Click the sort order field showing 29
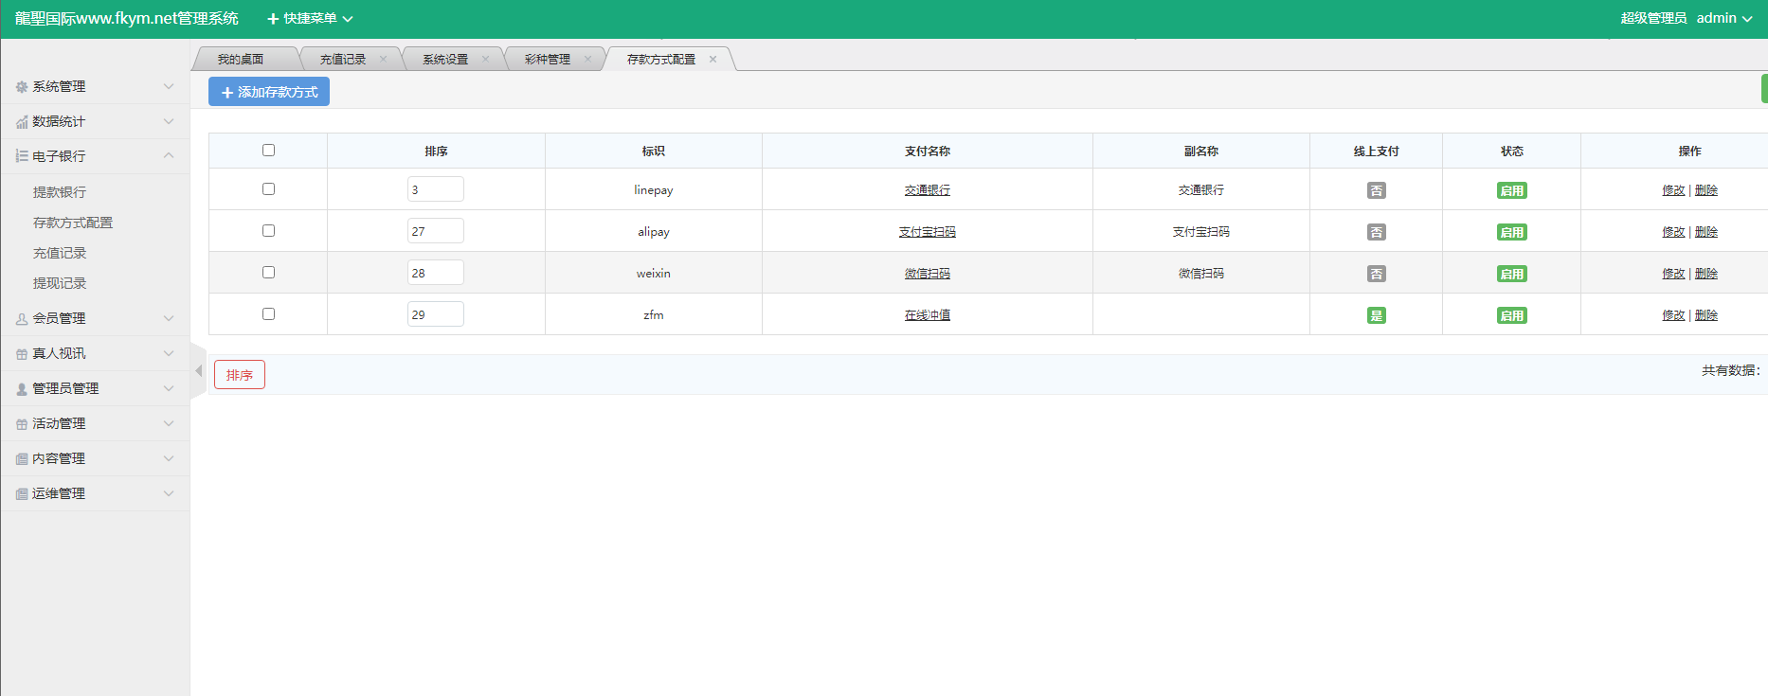 coord(435,314)
